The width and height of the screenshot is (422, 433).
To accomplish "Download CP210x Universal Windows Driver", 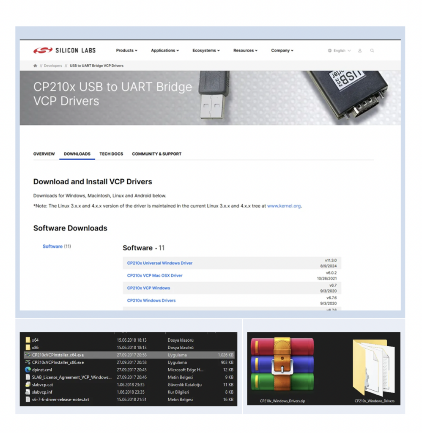I will point(160,263).
